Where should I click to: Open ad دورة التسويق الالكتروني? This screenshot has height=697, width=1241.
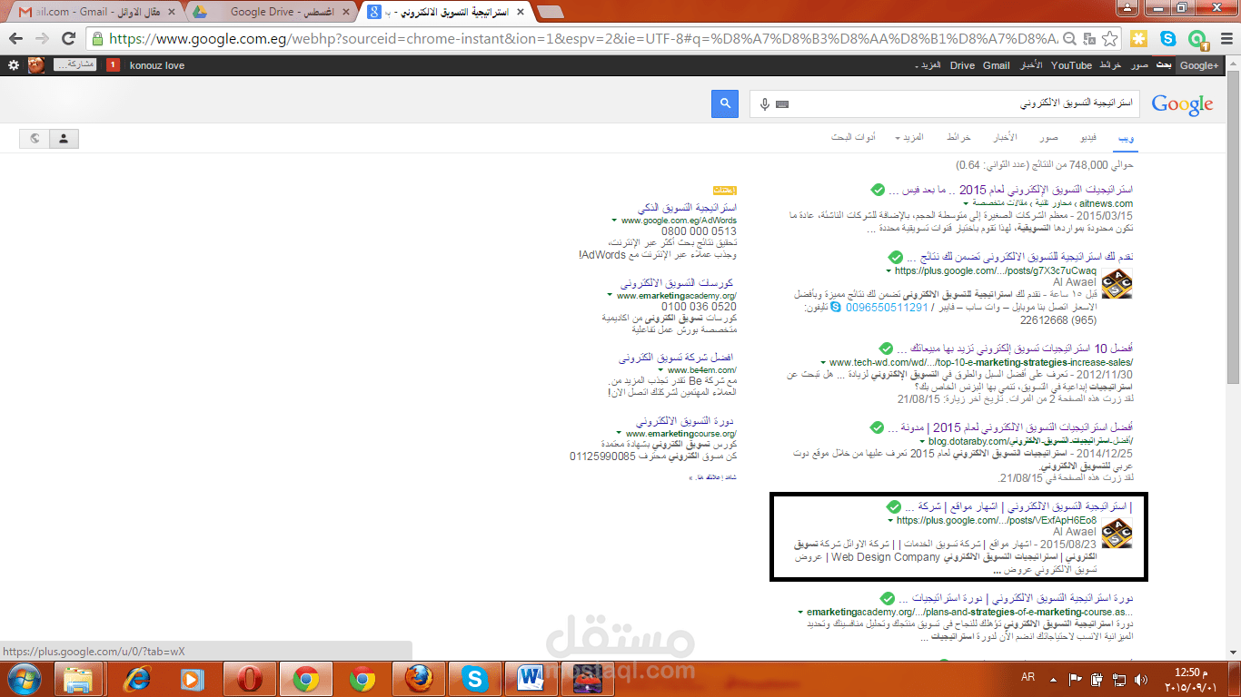point(686,422)
